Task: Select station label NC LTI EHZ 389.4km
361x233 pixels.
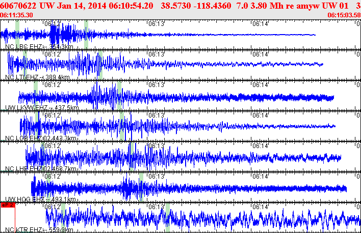Action: pyautogui.click(x=37, y=77)
